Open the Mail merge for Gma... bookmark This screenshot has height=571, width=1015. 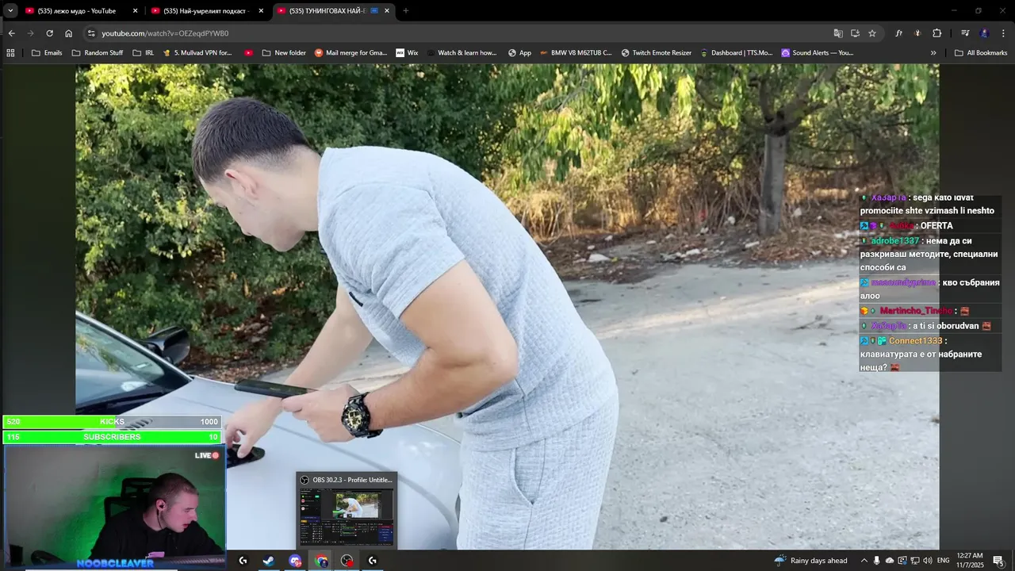coord(351,53)
